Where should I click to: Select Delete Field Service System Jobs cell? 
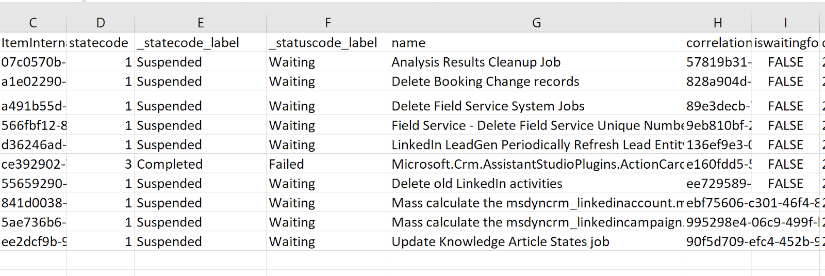[x=536, y=106]
